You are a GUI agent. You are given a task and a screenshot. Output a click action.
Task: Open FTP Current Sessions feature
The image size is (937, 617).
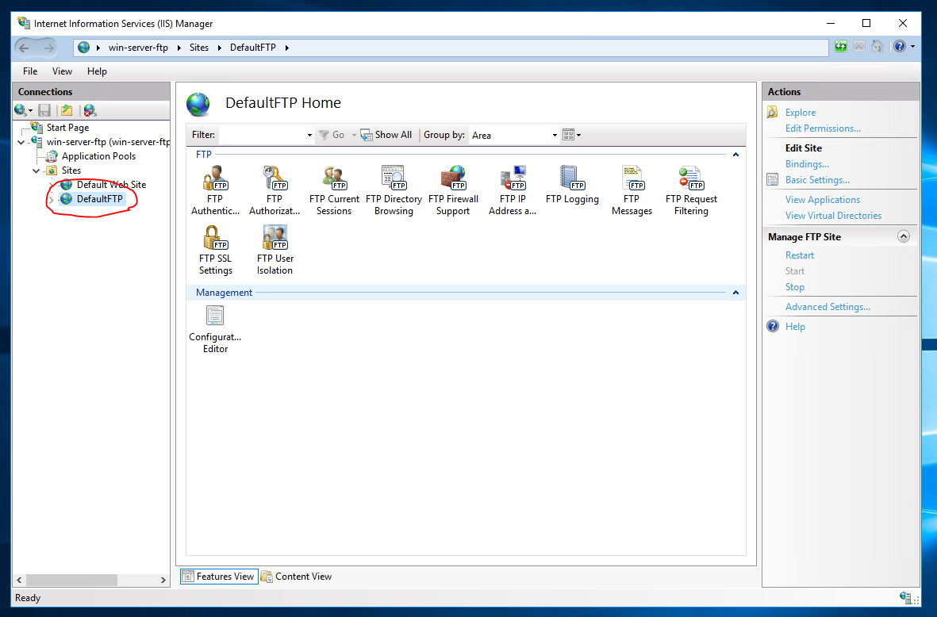[334, 190]
